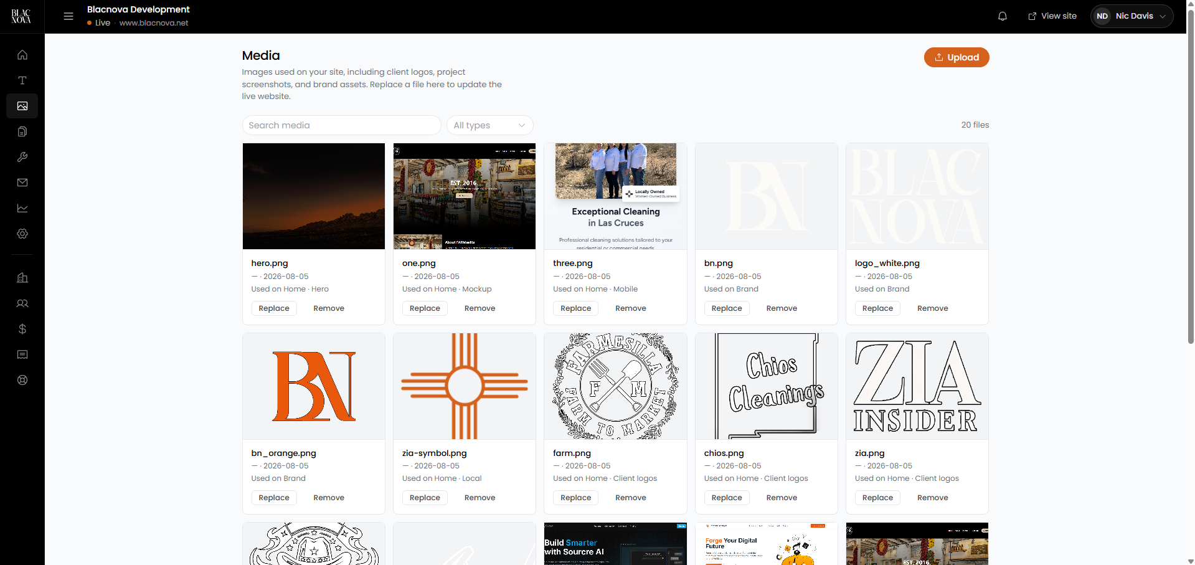This screenshot has height=565, width=1195.
Task: Open the Nic Davis account menu
Action: (x=1131, y=16)
